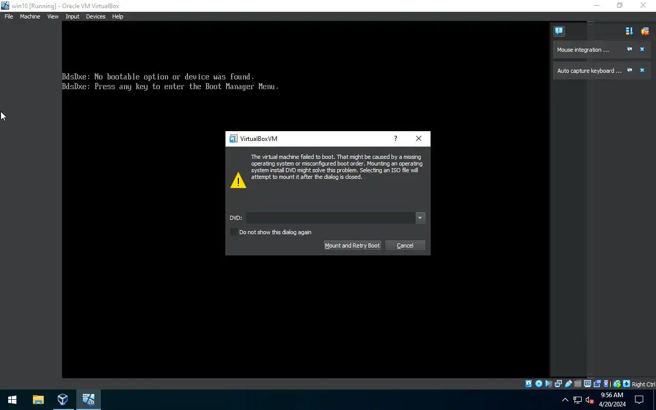Click the display settings status icon
The image size is (656, 410).
click(x=588, y=384)
